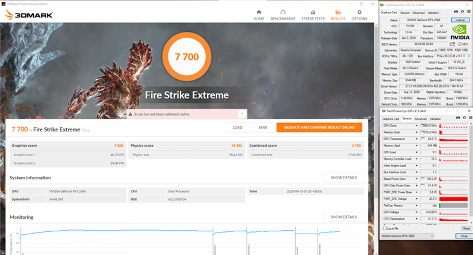Open the RESULTS section
473x255 pixels.
pos(338,15)
